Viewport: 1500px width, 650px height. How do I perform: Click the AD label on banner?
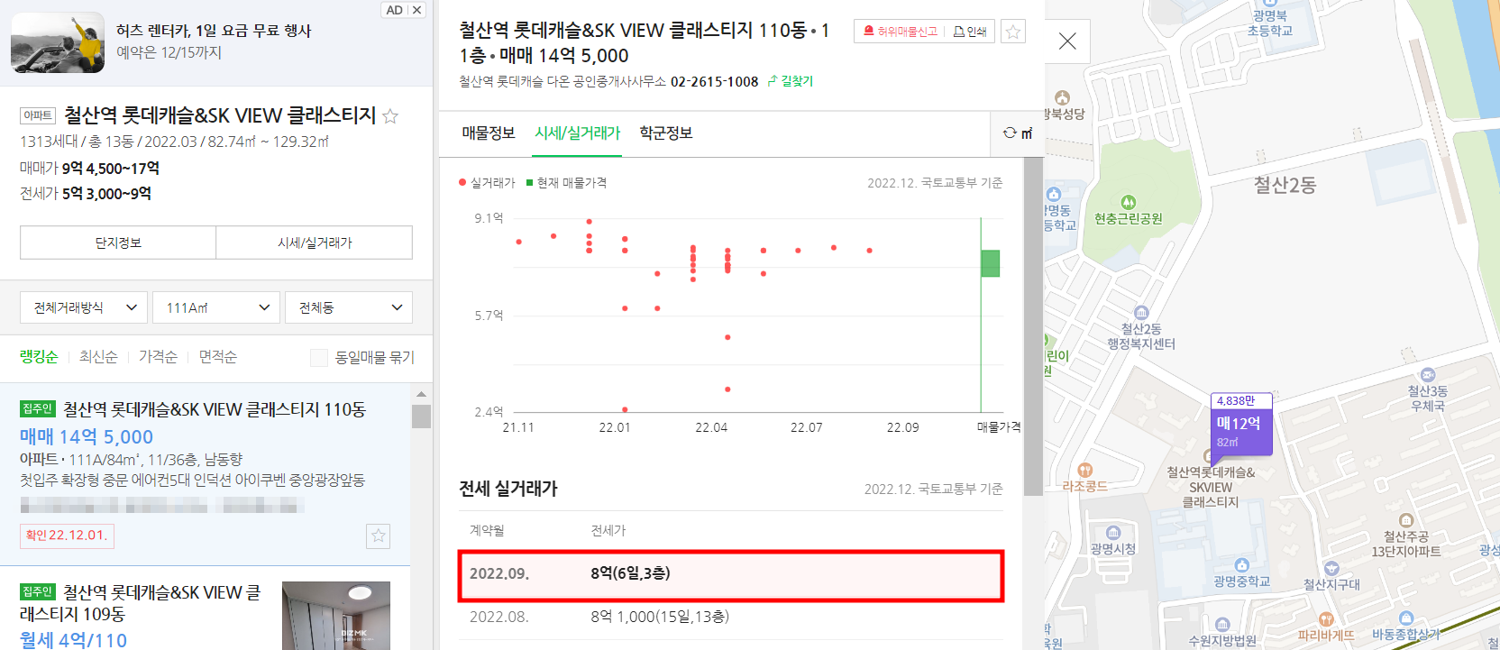[394, 10]
